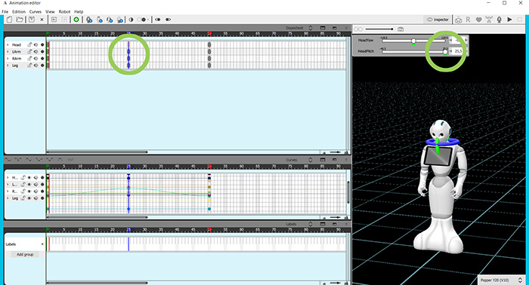Viewport: 529px width, 285px height.
Task: Open the View menu
Action: click(x=50, y=11)
